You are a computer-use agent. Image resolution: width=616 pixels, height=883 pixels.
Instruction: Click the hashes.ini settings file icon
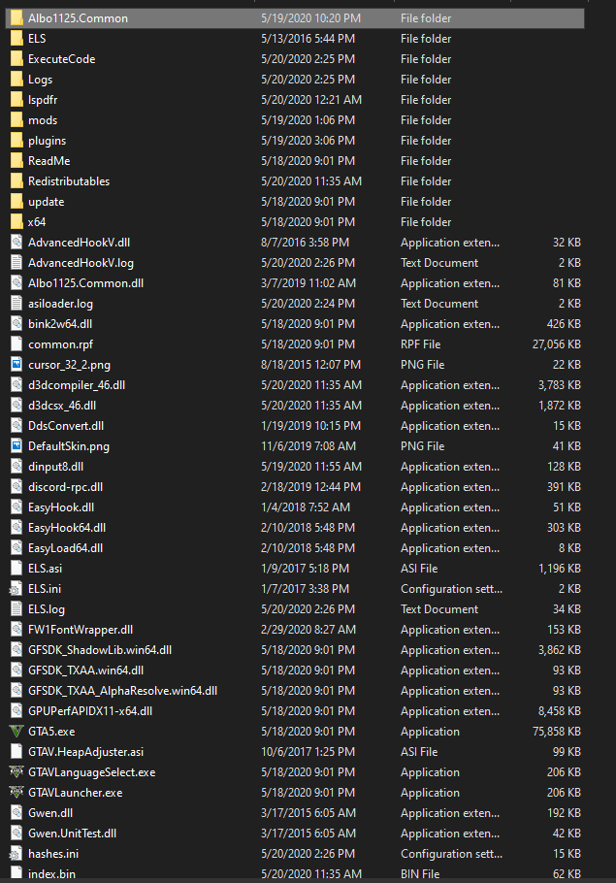pos(16,854)
